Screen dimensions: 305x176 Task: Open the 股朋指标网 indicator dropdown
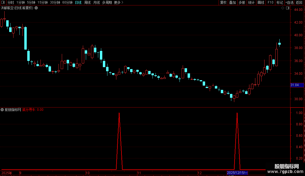tap(2, 110)
